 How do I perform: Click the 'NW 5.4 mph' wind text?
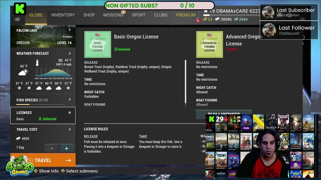[x=64, y=64]
